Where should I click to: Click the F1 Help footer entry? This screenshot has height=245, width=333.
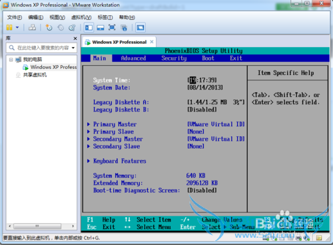pos(101,220)
